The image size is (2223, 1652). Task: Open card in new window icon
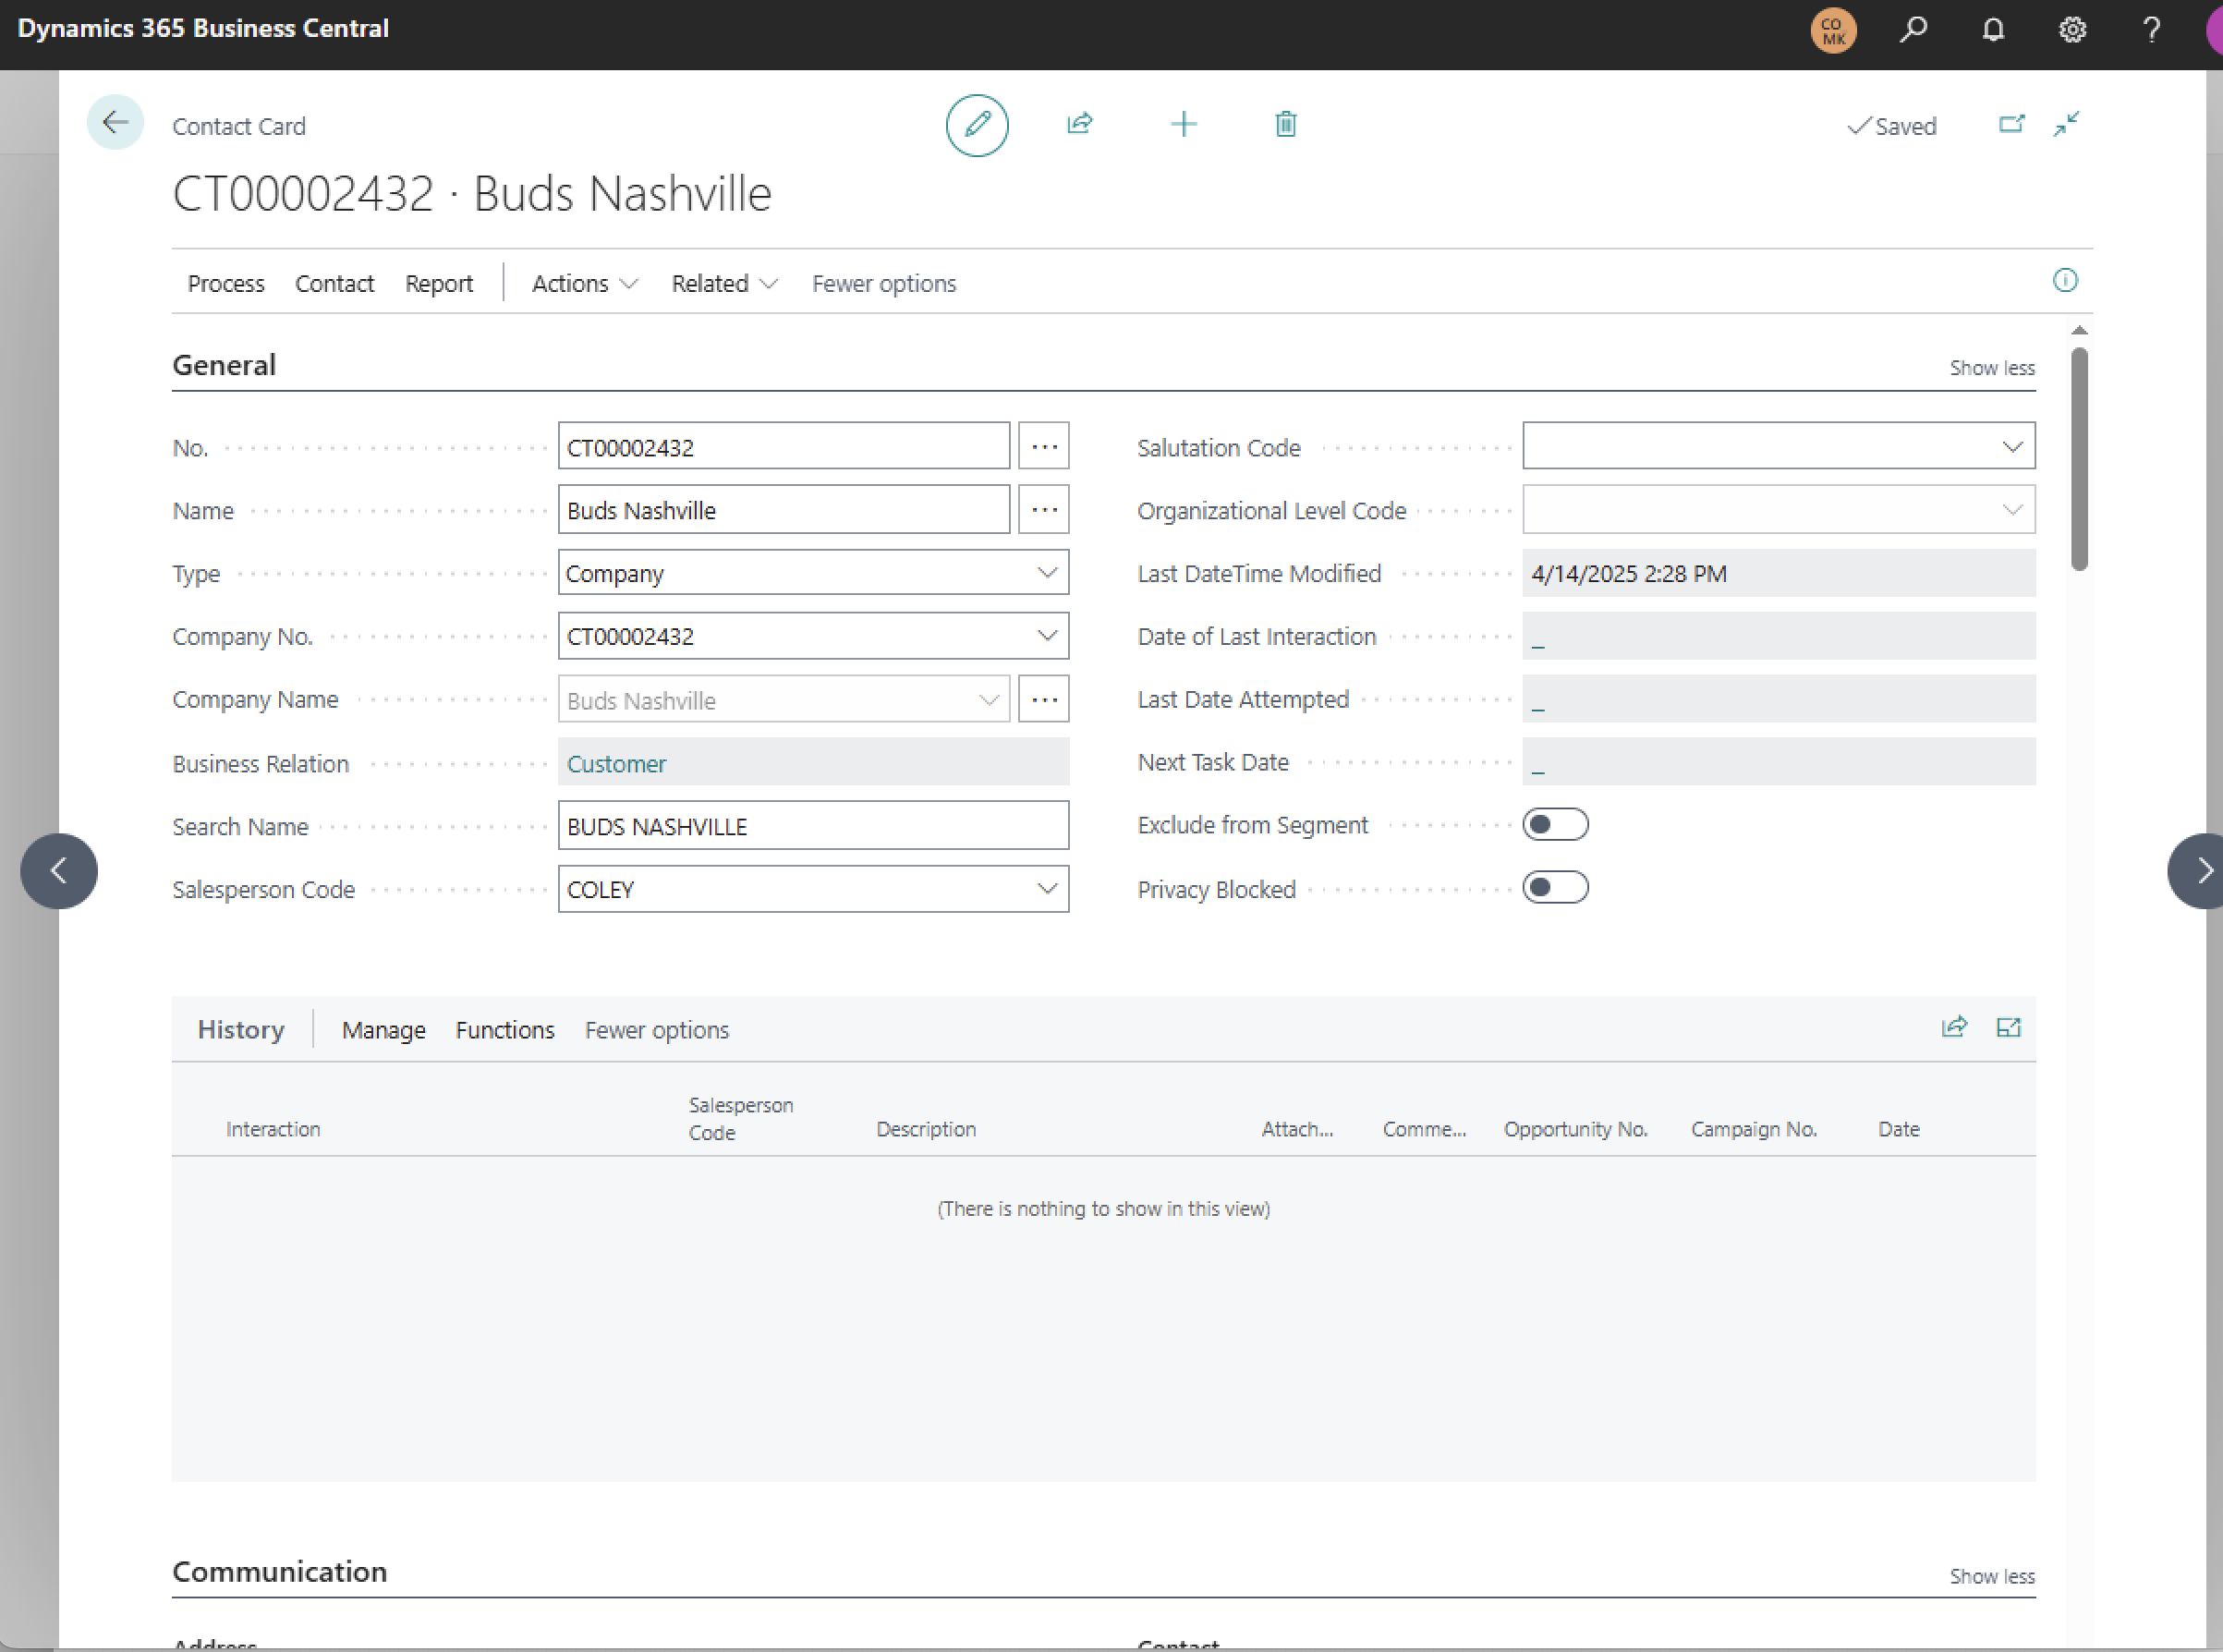click(x=2011, y=124)
